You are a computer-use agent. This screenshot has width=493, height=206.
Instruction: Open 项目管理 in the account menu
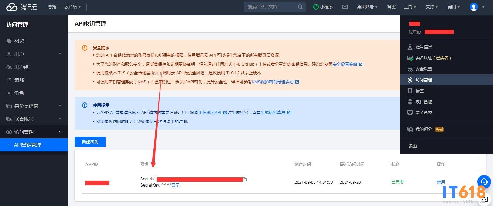(447, 102)
